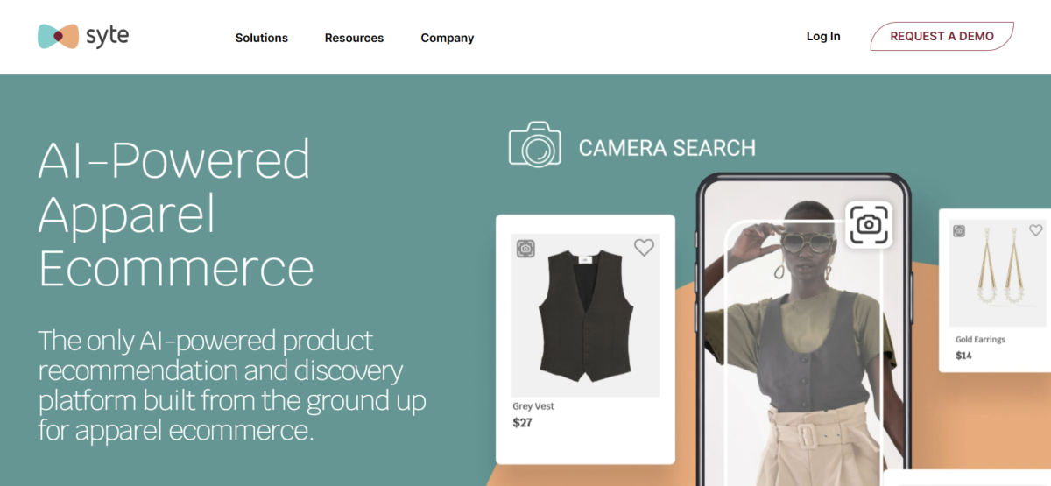The height and width of the screenshot is (486, 1051).
Task: Open the Solutions menu
Action: (262, 38)
